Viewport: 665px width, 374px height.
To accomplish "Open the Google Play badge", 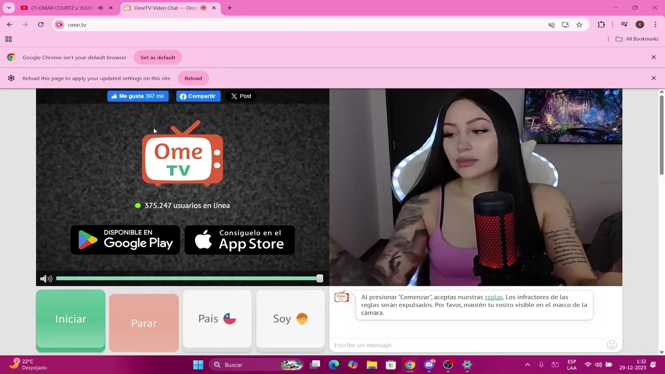I will pos(125,240).
